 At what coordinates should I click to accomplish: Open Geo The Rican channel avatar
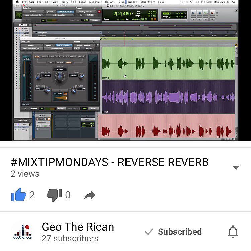point(23,232)
